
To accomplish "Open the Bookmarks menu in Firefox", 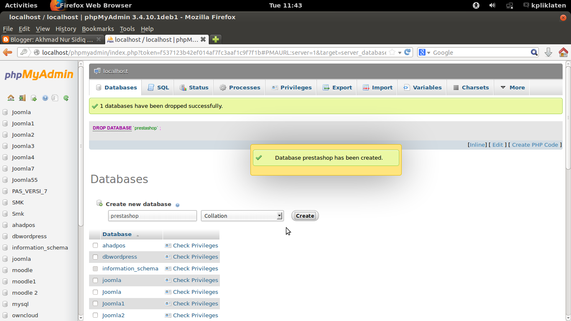I will tap(98, 29).
